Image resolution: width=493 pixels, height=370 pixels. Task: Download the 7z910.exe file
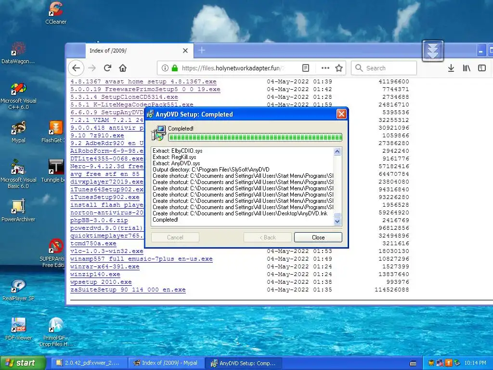tap(97, 135)
